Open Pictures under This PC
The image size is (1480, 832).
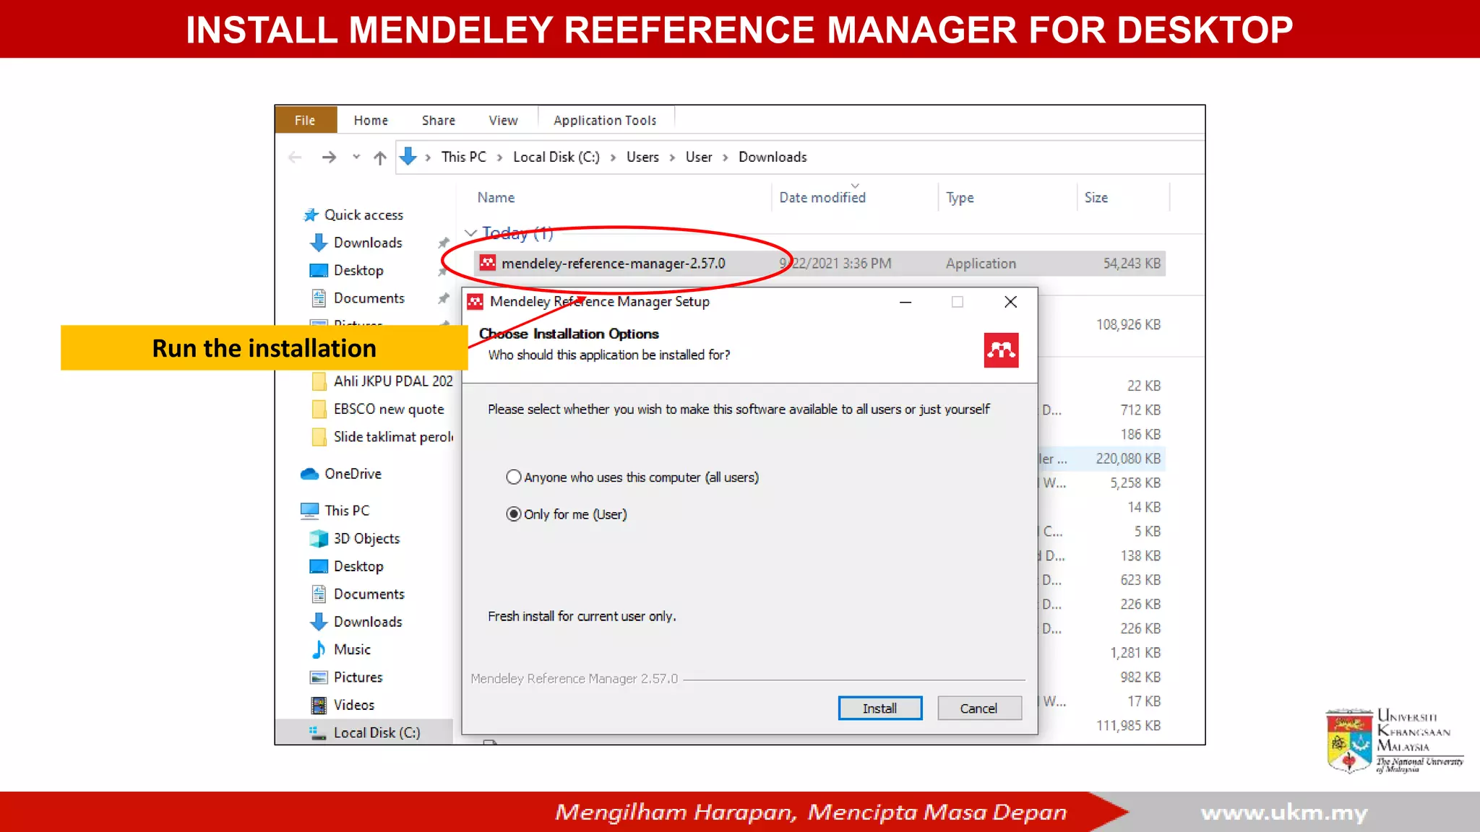tap(358, 677)
